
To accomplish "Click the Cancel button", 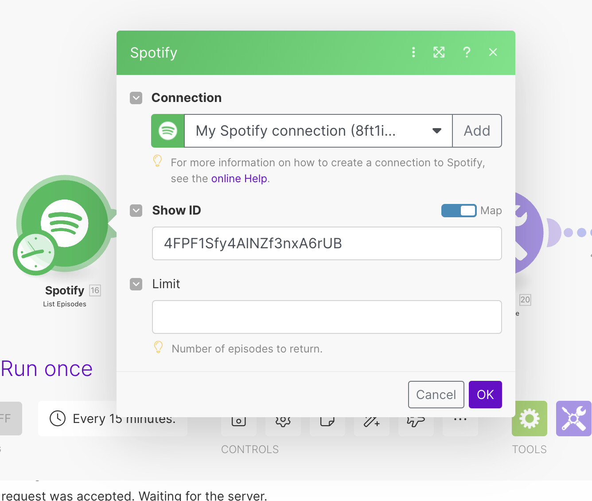I will coord(436,395).
